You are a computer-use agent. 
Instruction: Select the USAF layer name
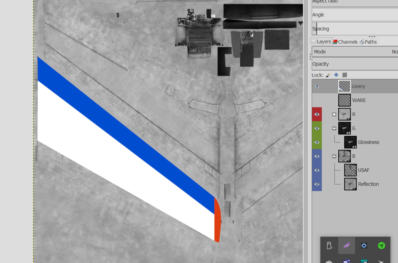coord(363,170)
